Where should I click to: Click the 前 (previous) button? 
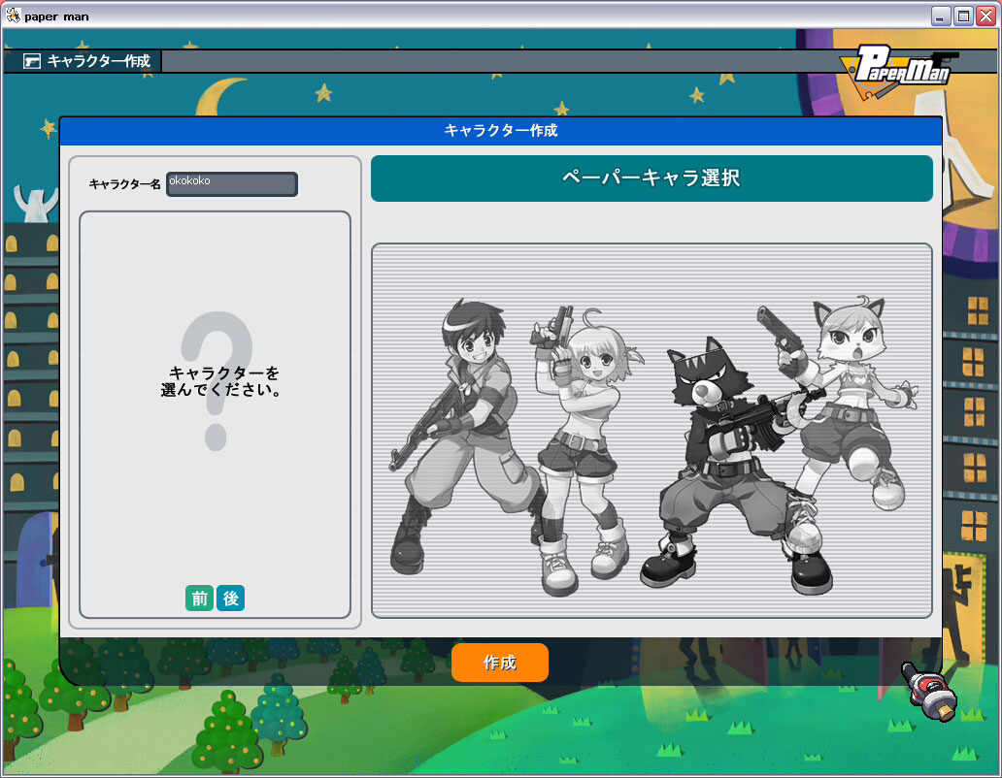tap(199, 598)
